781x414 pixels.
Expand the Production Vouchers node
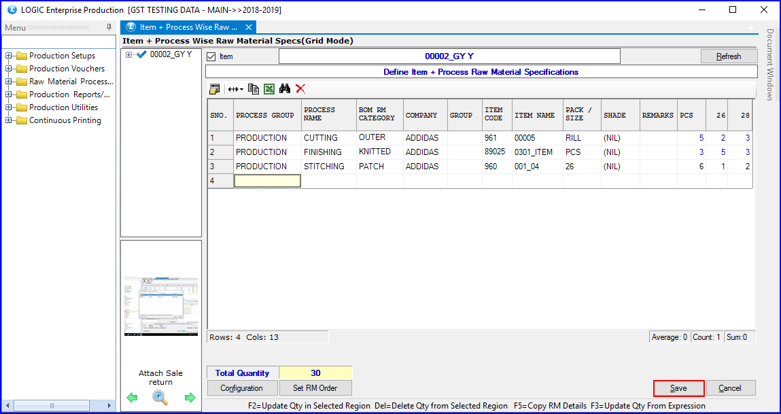(8, 69)
